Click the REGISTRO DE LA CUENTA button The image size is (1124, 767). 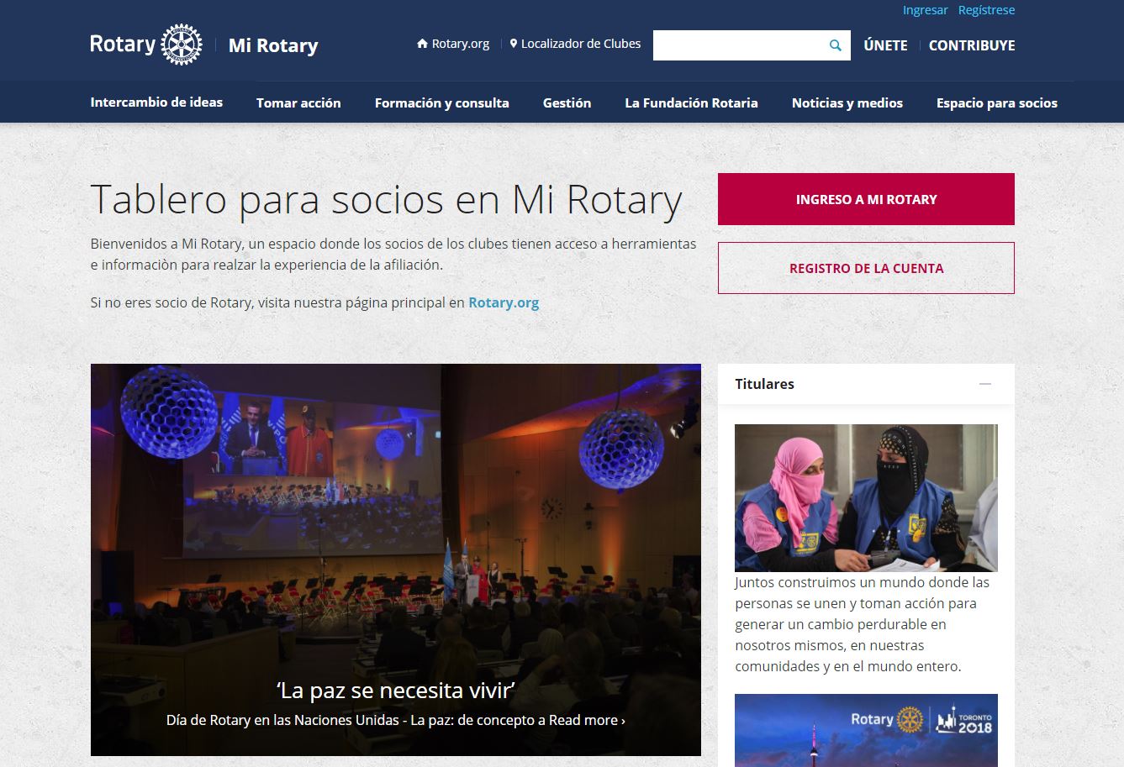(x=866, y=268)
